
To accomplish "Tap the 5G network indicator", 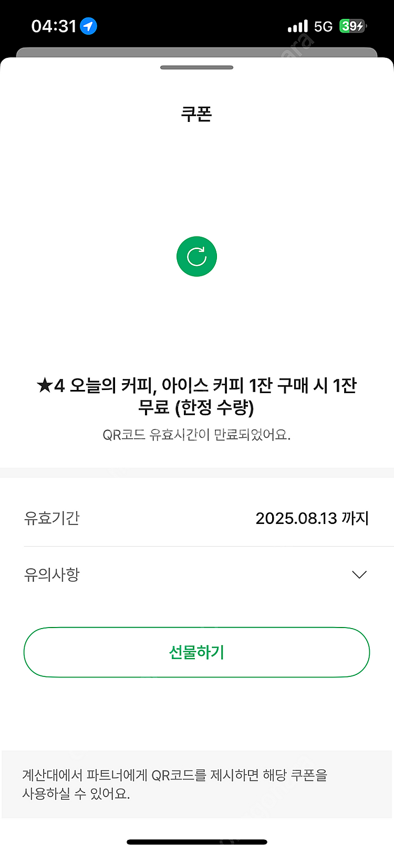I will [x=323, y=26].
